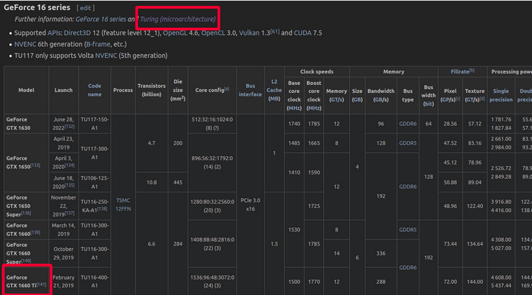Click the GDDR5 link in the 128 GB/s bandwidth row
The width and height of the screenshot is (532, 295).
pos(408,143)
